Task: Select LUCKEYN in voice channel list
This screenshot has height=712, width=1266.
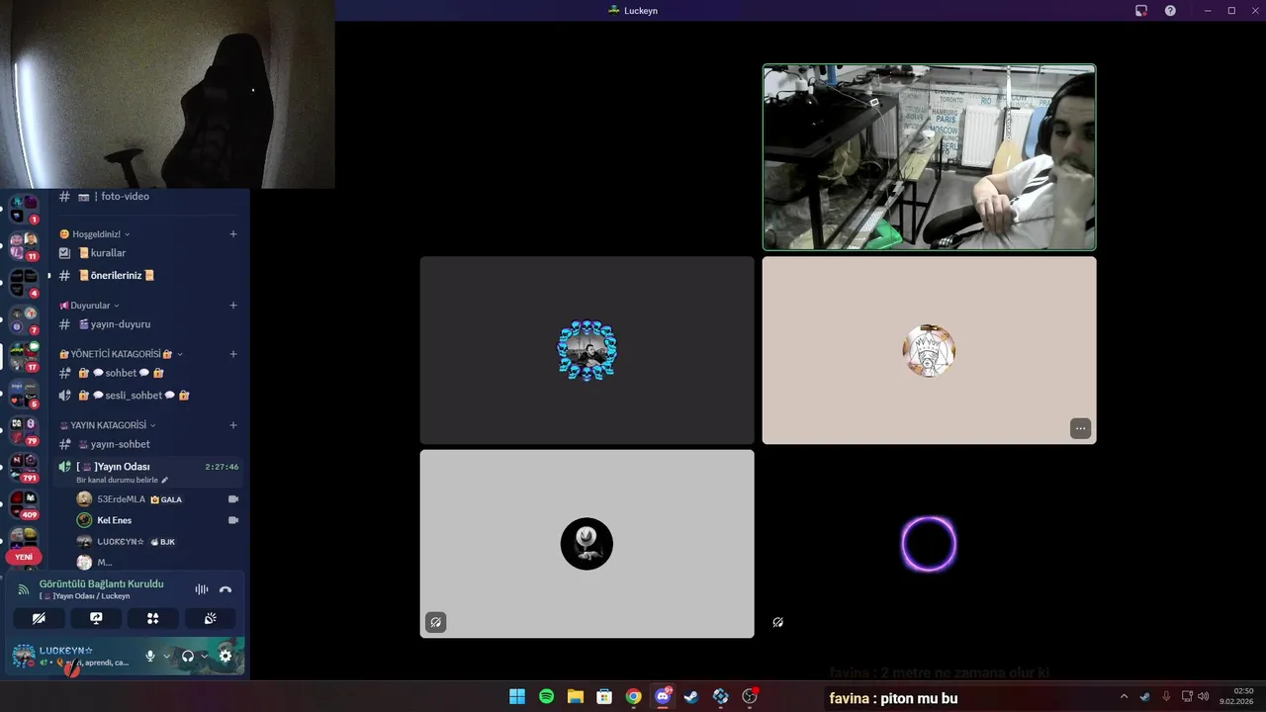Action: click(x=158, y=542)
